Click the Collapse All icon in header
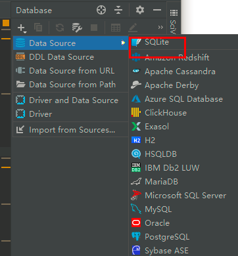This screenshot has height=256, width=238. coord(118,10)
